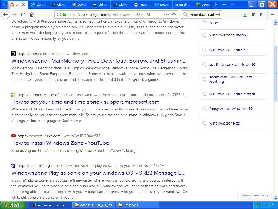
Task: Select related search windows zone zz
Action: pos(233,123)
